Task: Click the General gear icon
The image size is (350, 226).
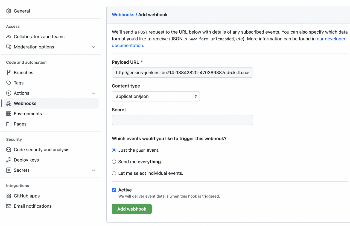Action: click(9, 11)
